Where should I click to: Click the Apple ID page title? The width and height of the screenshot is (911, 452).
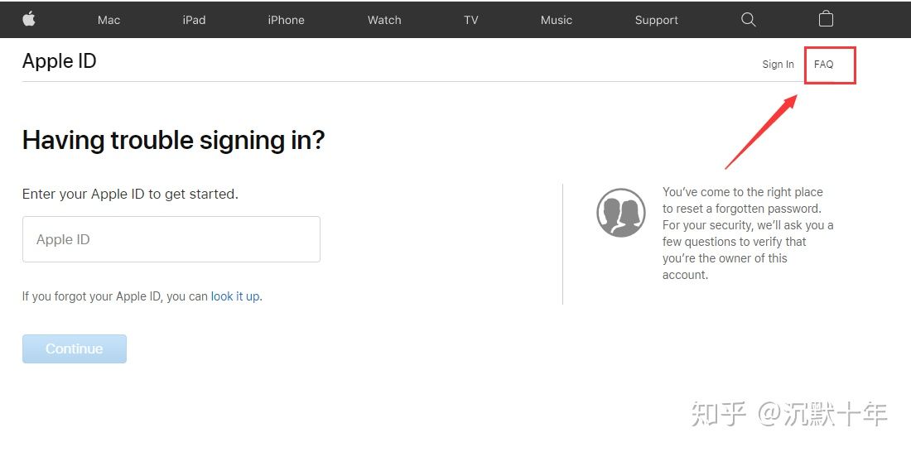pyautogui.click(x=60, y=61)
